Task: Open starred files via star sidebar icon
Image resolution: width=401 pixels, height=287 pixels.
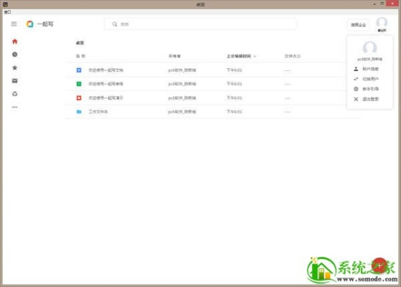Action: (15, 67)
